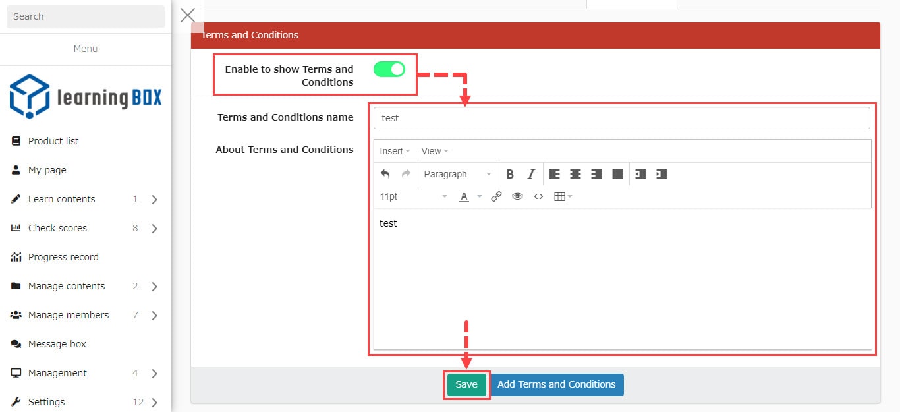Open the View menu in editor
This screenshot has height=412, width=900.
(434, 151)
